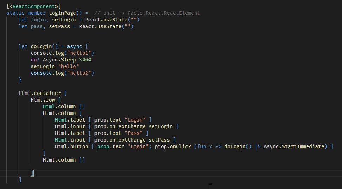Image resolution: width=342 pixels, height=189 pixels.
Task: Click the highlighted opening bracket after Html.row
Action: pyautogui.click(x=60, y=100)
